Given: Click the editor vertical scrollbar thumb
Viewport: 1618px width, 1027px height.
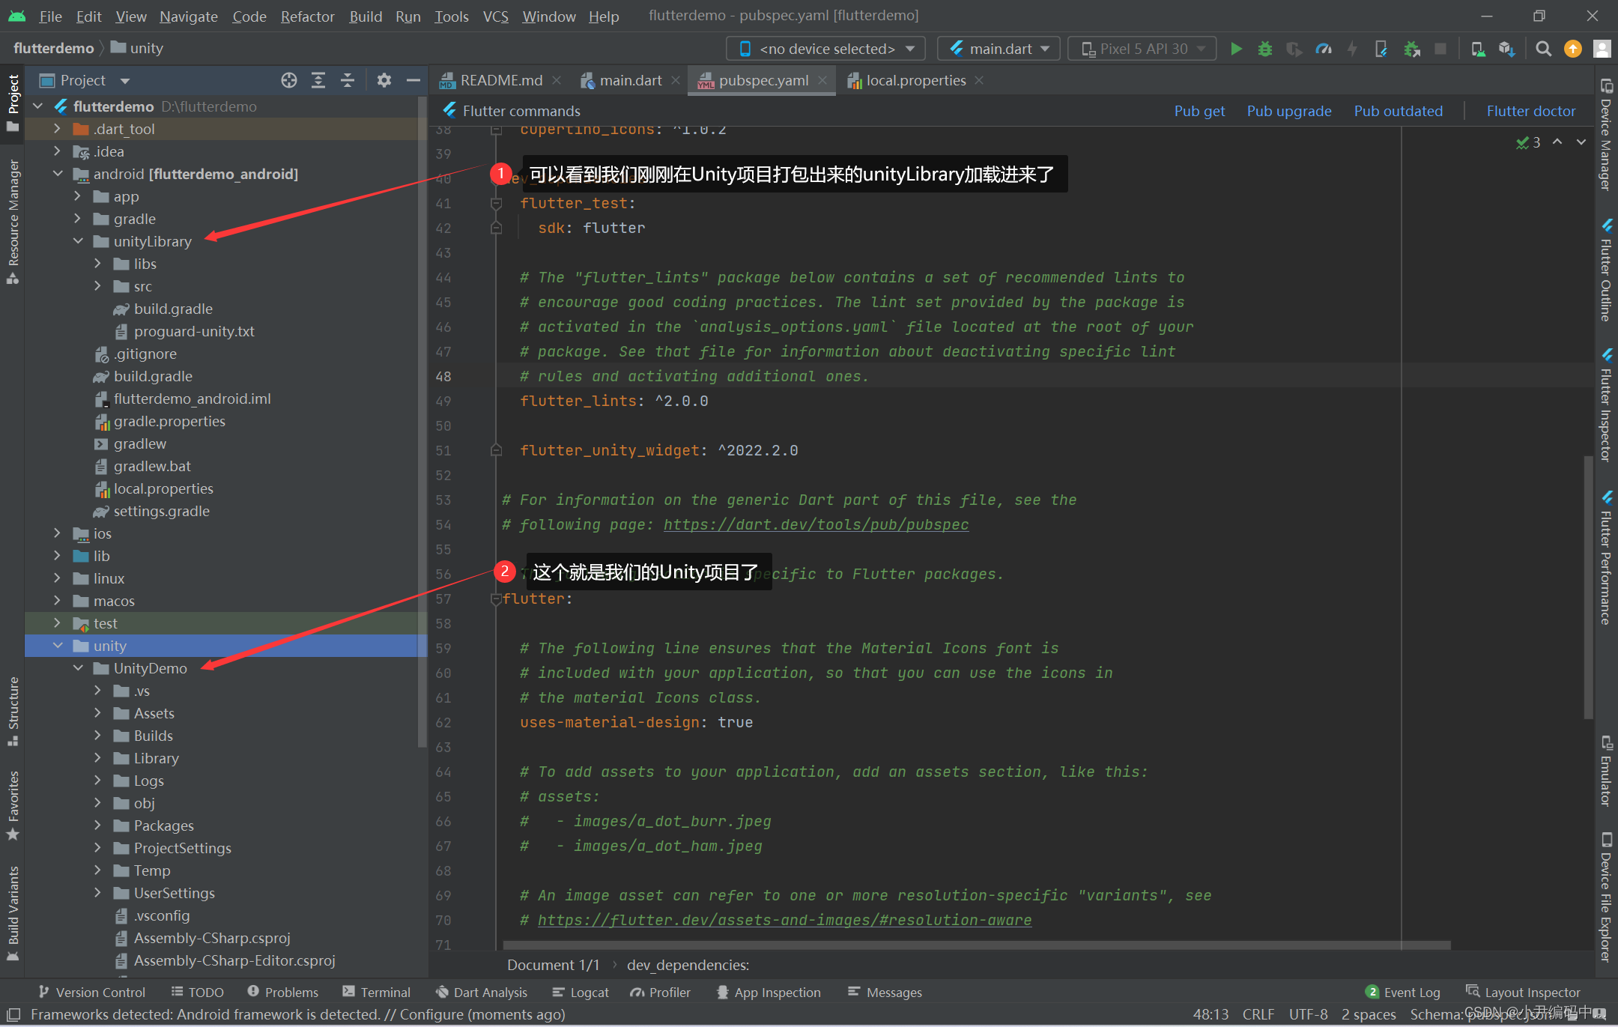Looking at the screenshot, I should 1589,587.
